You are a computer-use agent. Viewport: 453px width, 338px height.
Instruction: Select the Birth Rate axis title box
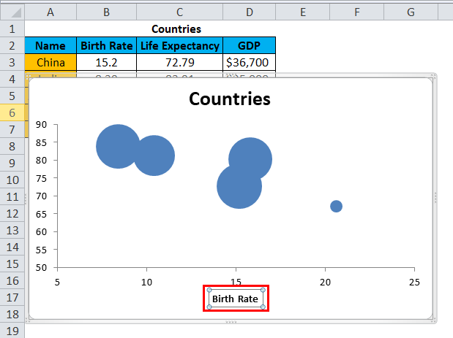[236, 299]
